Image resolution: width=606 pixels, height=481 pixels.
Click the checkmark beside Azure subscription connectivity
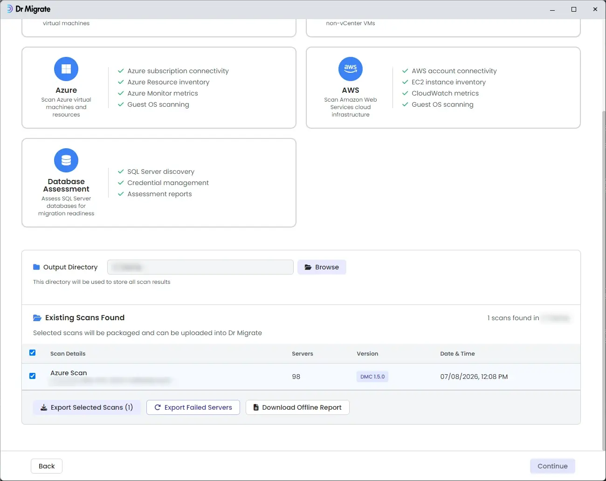point(121,71)
